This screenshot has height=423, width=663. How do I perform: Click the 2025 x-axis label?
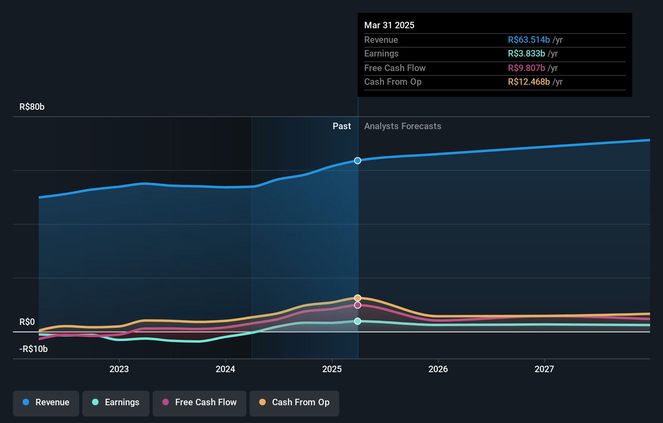click(332, 369)
